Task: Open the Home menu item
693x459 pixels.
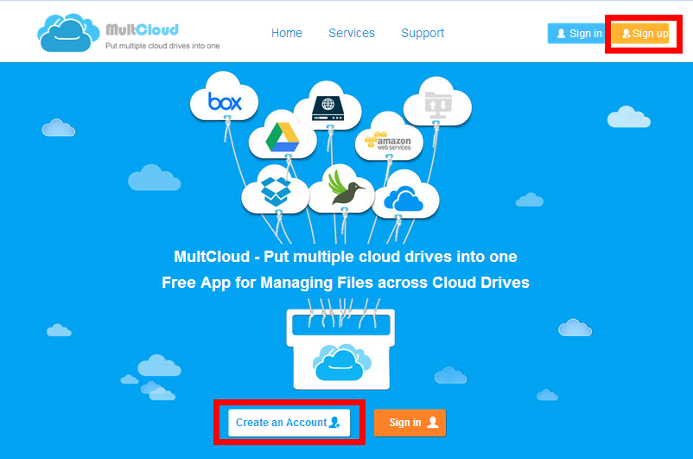Action: click(x=287, y=33)
